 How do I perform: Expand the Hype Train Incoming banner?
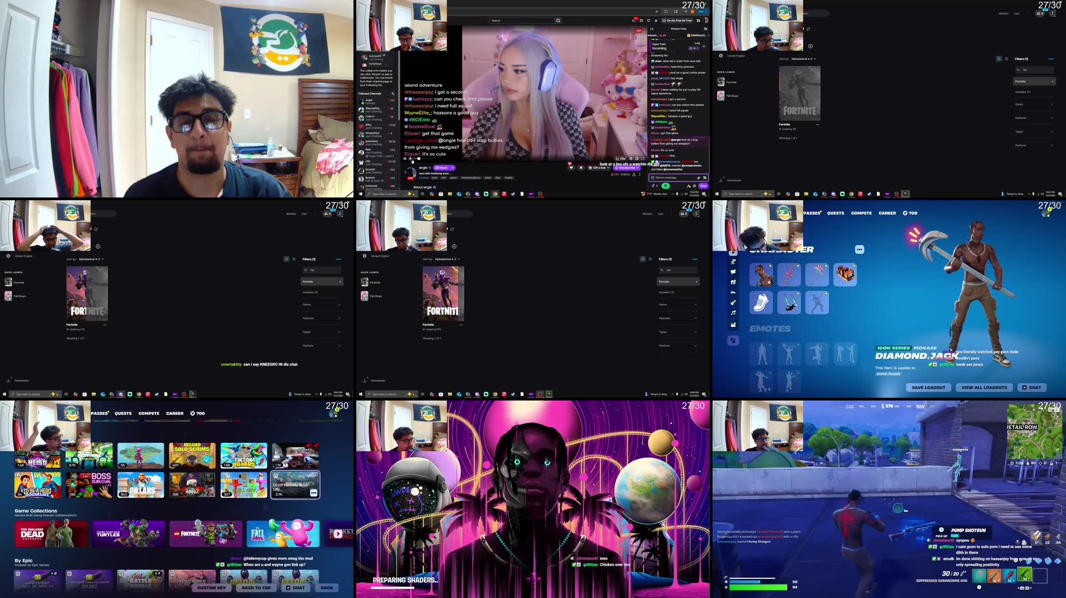704,46
